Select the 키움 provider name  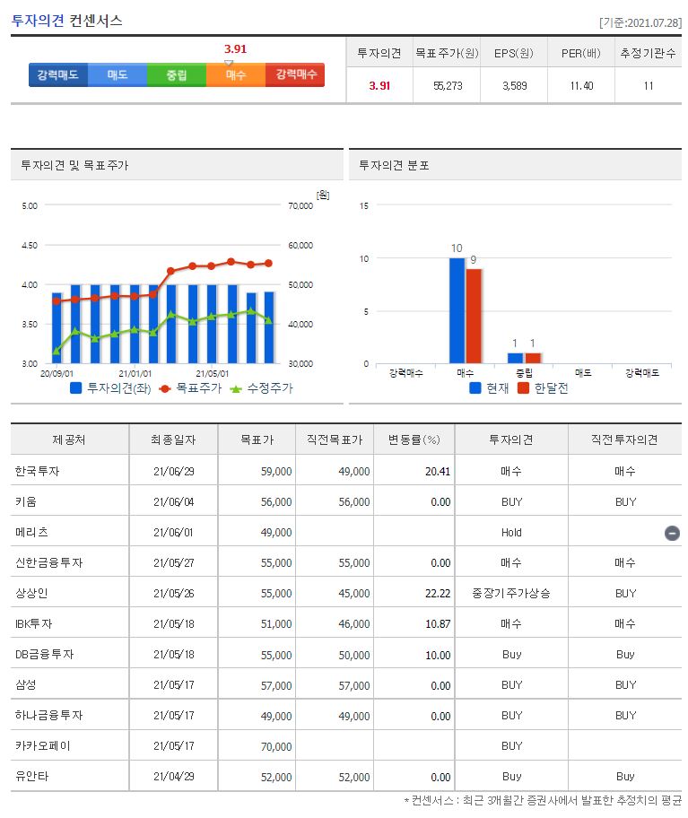pyautogui.click(x=25, y=502)
